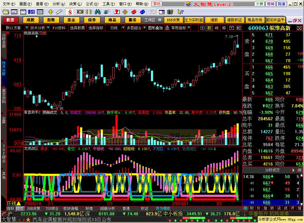Click the star icon in news ticker
This screenshot has width=304, height=223.
(28, 220)
